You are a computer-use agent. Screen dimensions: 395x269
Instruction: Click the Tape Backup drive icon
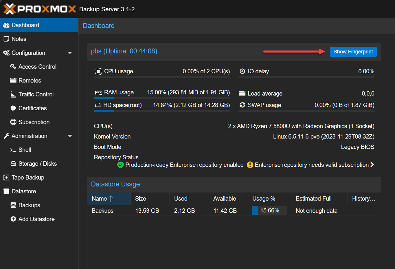(x=6, y=178)
